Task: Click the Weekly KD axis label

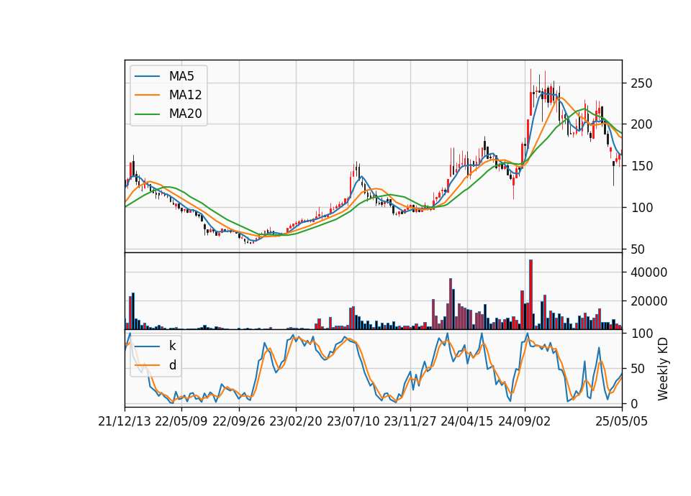Action: pyautogui.click(x=663, y=369)
